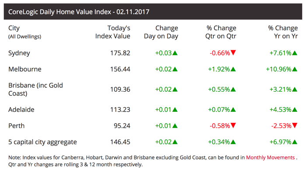Click the Brisbane (inc Gold Coast) label
Image resolution: width=306 pixels, height=173 pixels.
click(x=35, y=89)
